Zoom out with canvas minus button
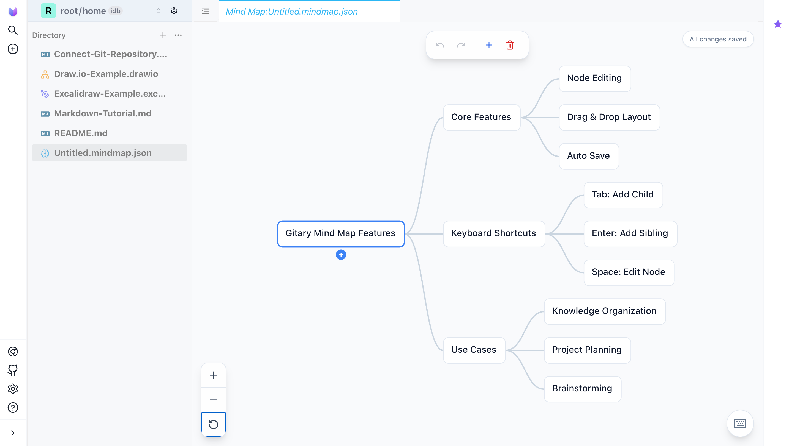This screenshot has height=446, width=792. pyautogui.click(x=213, y=400)
